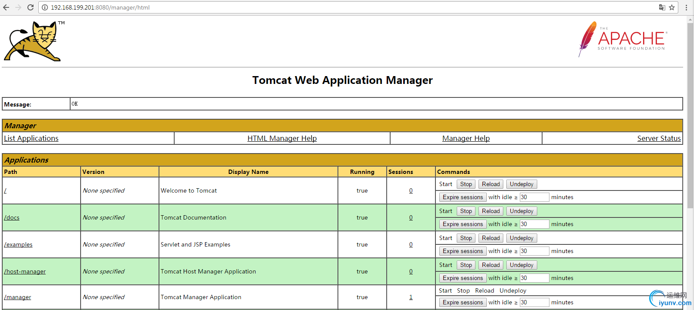Click the Display Name column header

[x=248, y=172]
